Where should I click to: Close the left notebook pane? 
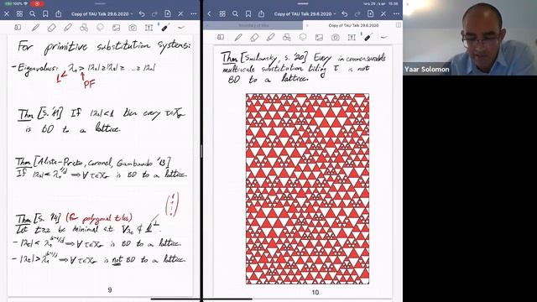7,14
